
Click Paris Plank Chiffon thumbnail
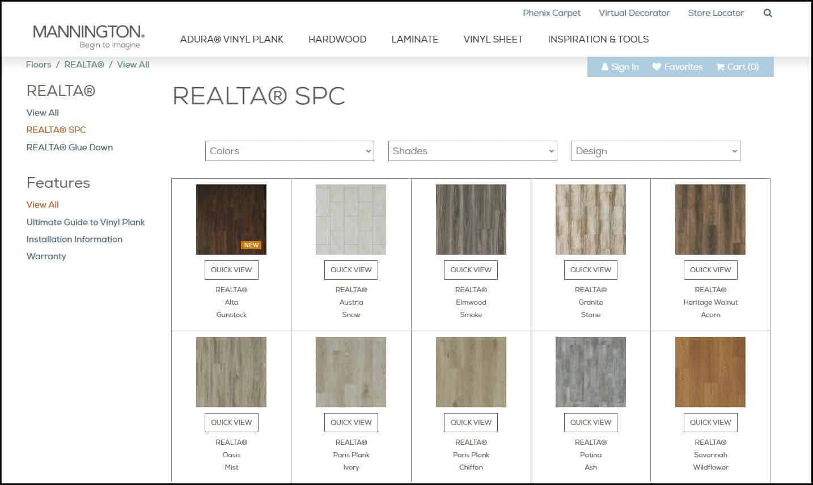click(x=471, y=372)
